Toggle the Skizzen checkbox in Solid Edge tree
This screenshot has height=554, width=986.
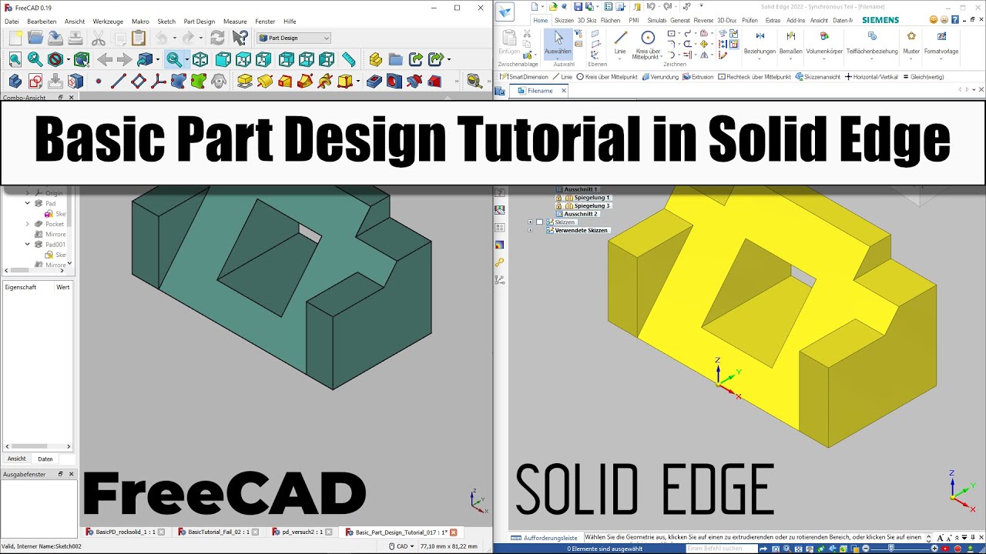pyautogui.click(x=539, y=222)
